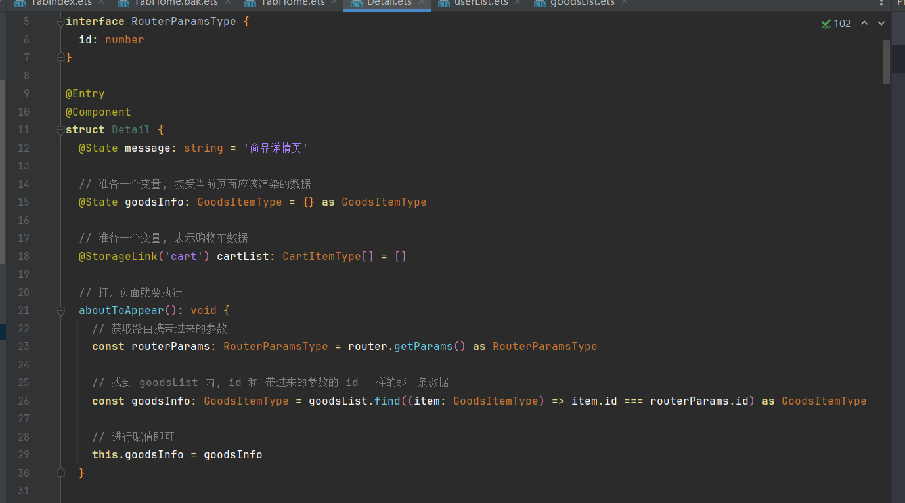Click line number 12 in gutter
Screen dimensions: 905x503
point(23,148)
